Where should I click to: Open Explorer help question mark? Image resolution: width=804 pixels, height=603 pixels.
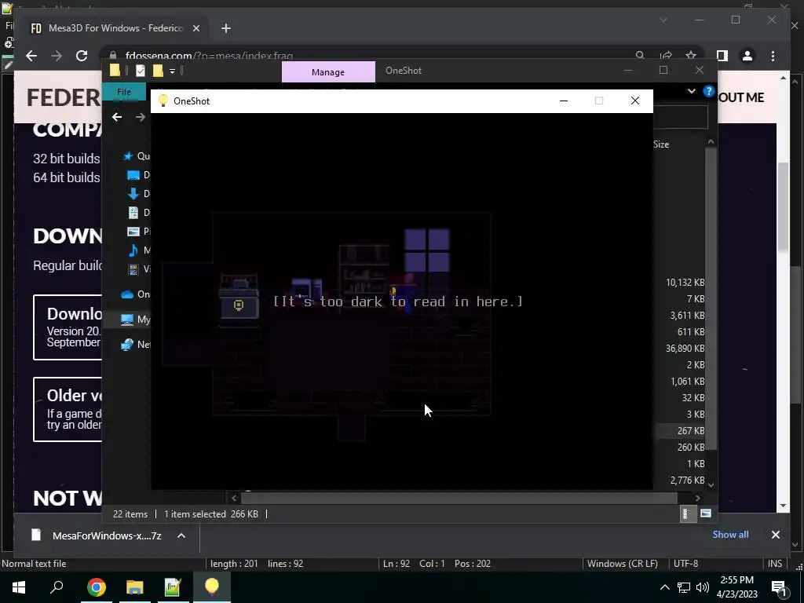pos(709,91)
